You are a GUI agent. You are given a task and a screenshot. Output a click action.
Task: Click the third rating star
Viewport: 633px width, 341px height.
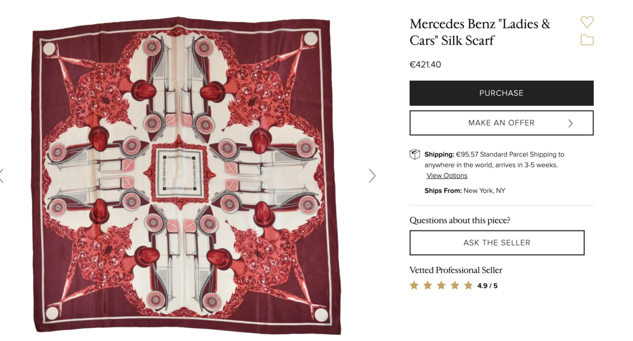(x=441, y=286)
